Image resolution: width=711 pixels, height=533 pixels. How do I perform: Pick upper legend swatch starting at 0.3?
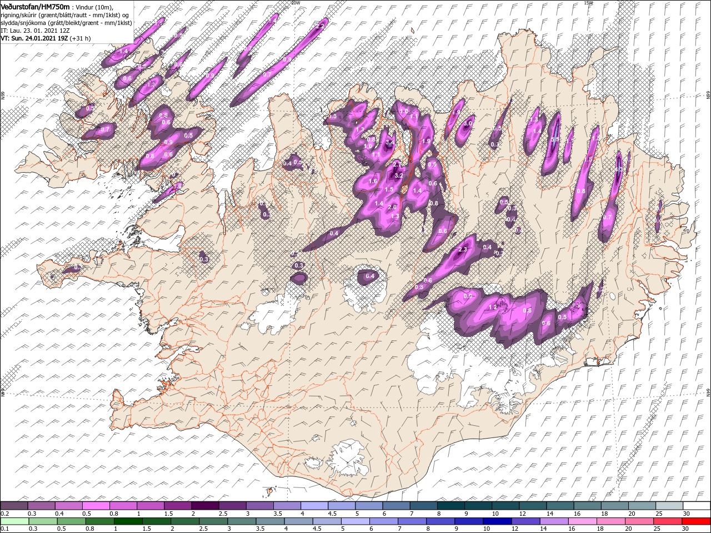click(41, 506)
